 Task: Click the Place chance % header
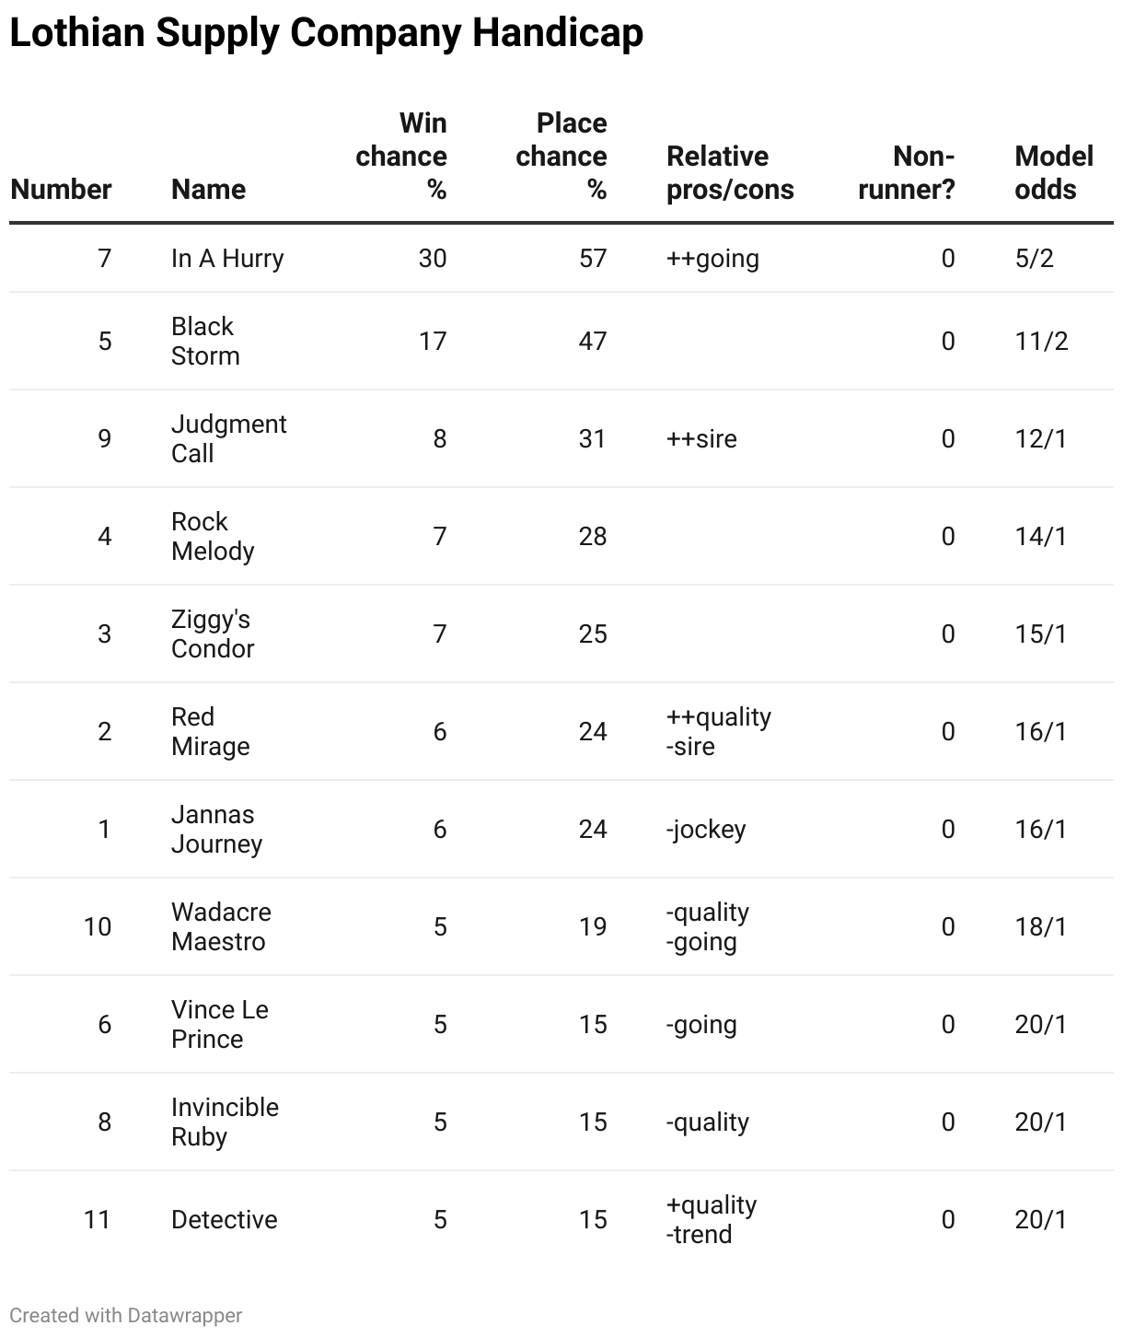click(561, 156)
